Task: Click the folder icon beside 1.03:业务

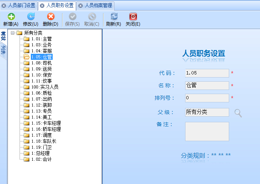Action: point(26,45)
